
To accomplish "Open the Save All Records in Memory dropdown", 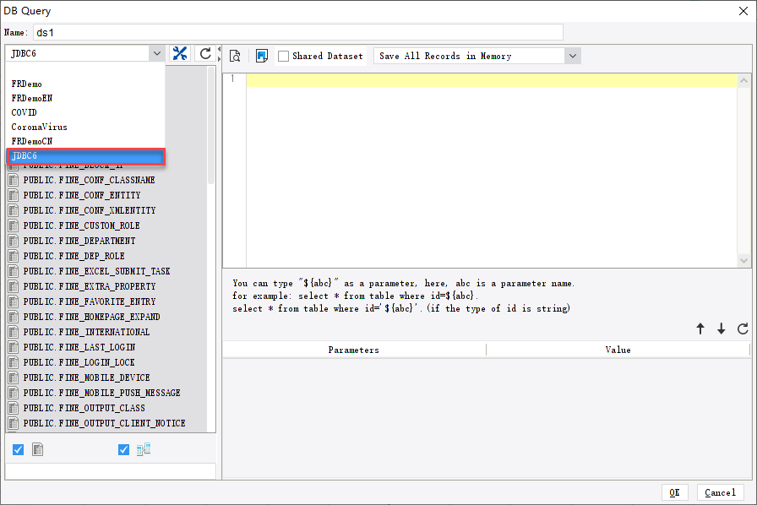I will click(x=572, y=56).
